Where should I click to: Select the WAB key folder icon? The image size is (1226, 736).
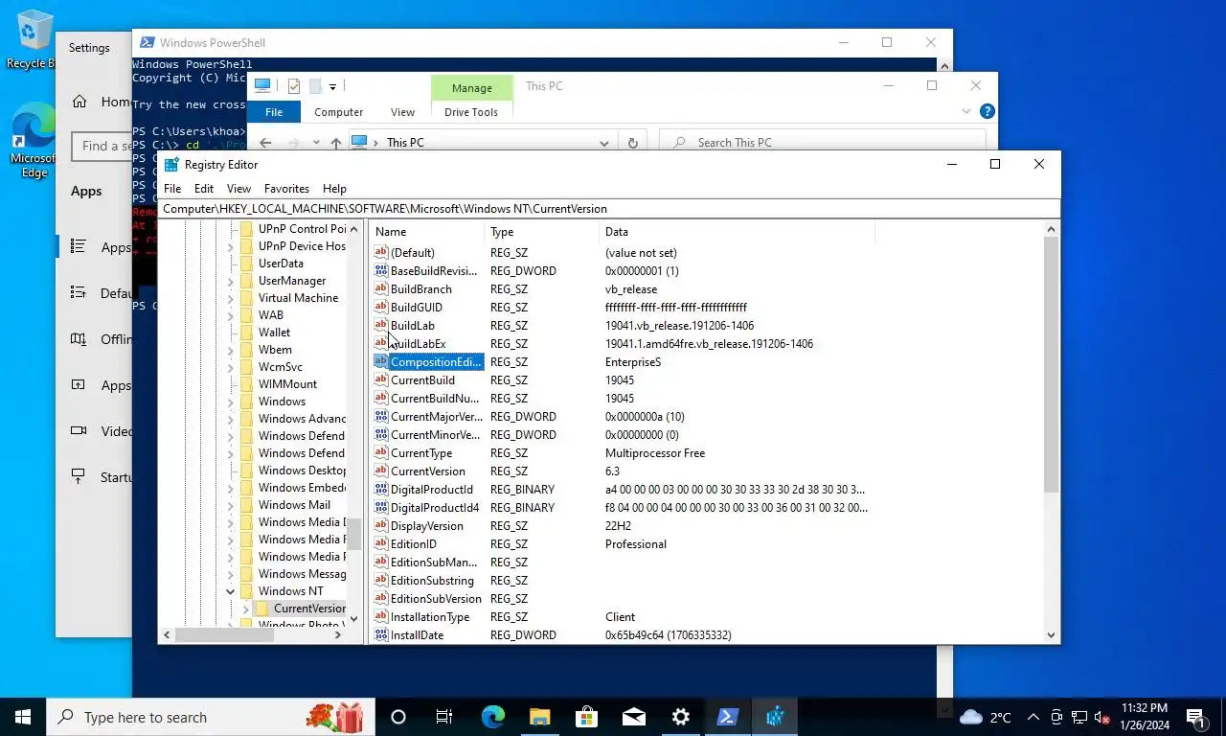[246, 315]
